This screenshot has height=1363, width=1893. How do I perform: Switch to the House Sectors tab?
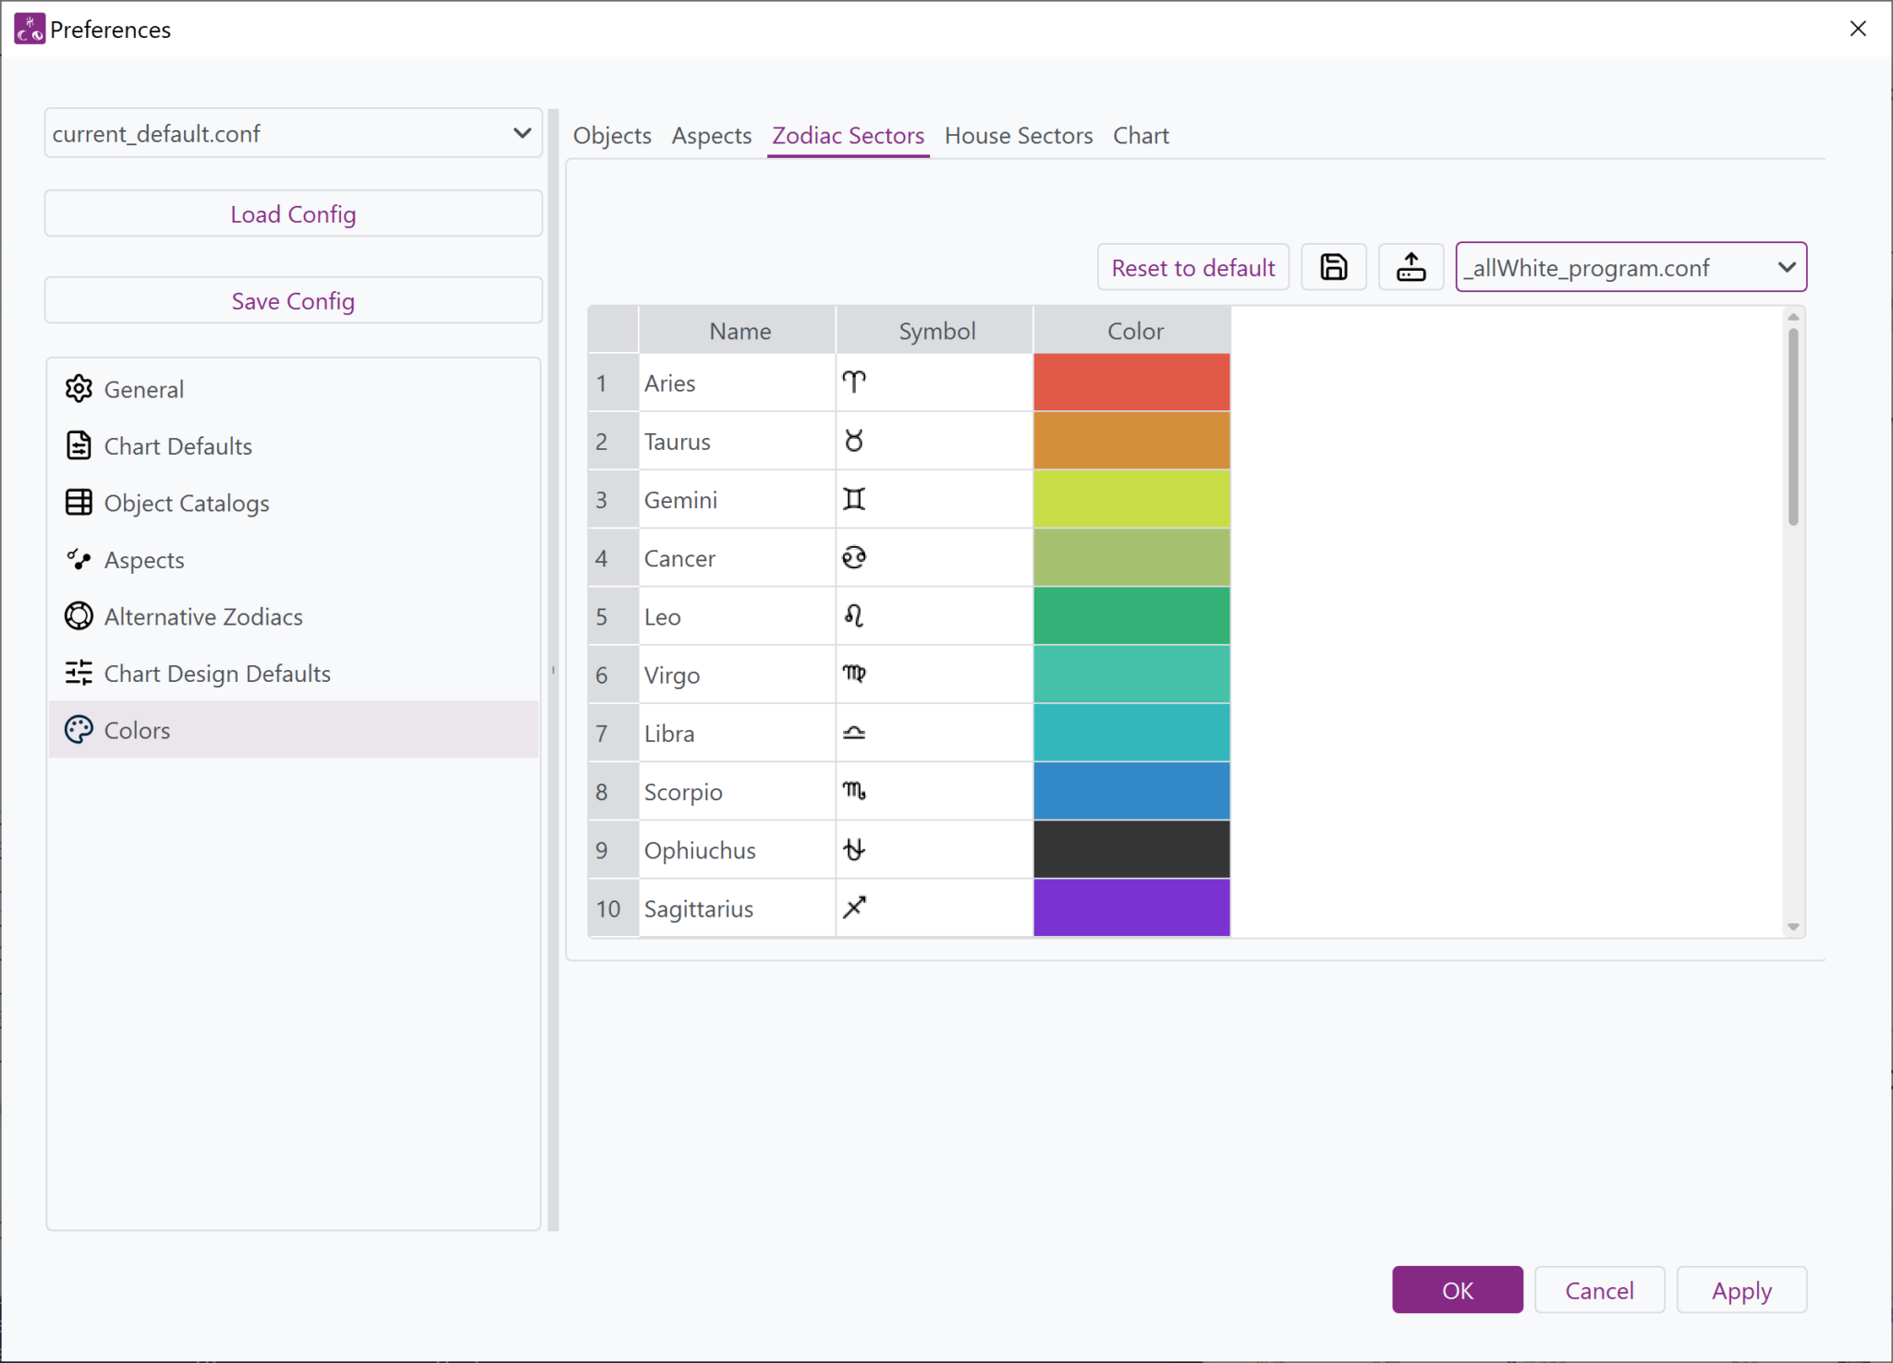point(1018,136)
